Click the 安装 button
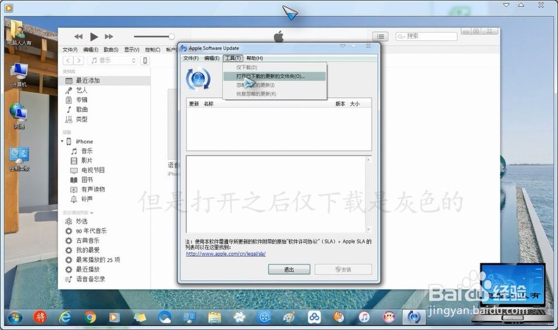The height and width of the screenshot is (330, 558). coord(343,270)
